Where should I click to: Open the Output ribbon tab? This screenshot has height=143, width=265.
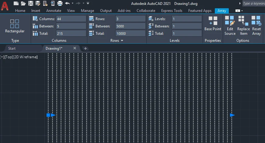pos(106,10)
